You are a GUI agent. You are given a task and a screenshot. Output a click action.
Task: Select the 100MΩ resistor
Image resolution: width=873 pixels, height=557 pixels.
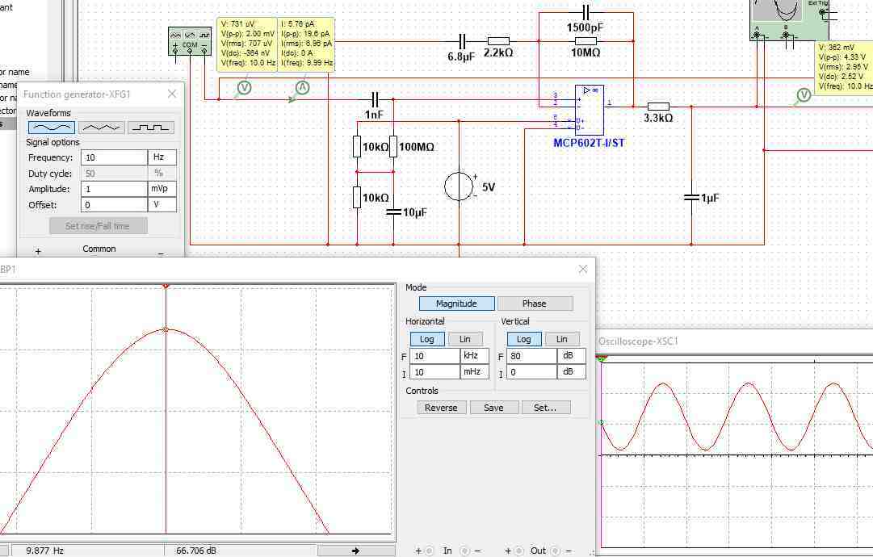[393, 146]
